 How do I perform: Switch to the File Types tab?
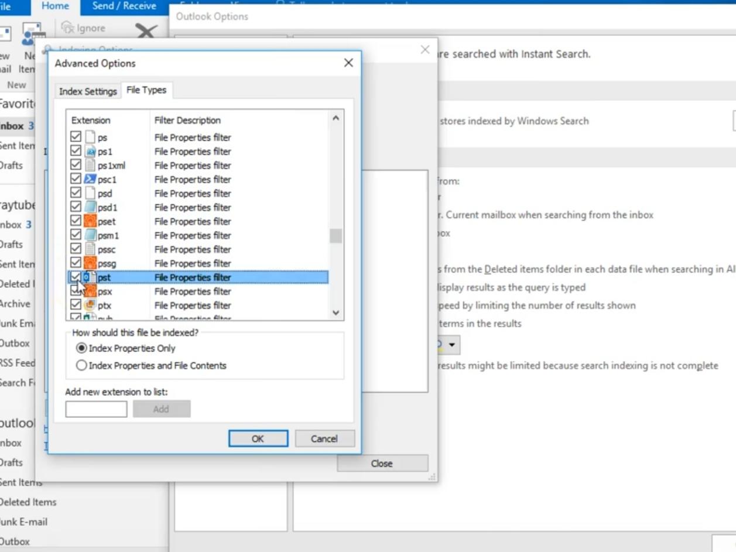tap(146, 90)
